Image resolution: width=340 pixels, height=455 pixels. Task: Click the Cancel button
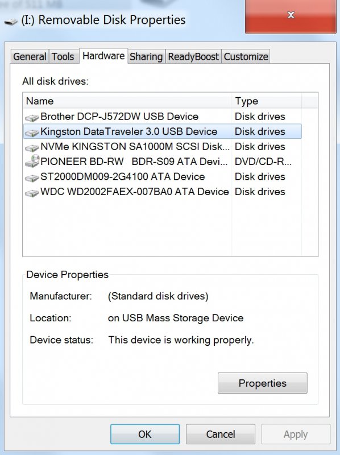[x=221, y=434]
